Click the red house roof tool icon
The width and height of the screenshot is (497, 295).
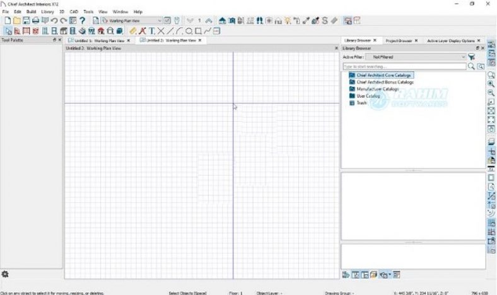tap(101, 31)
